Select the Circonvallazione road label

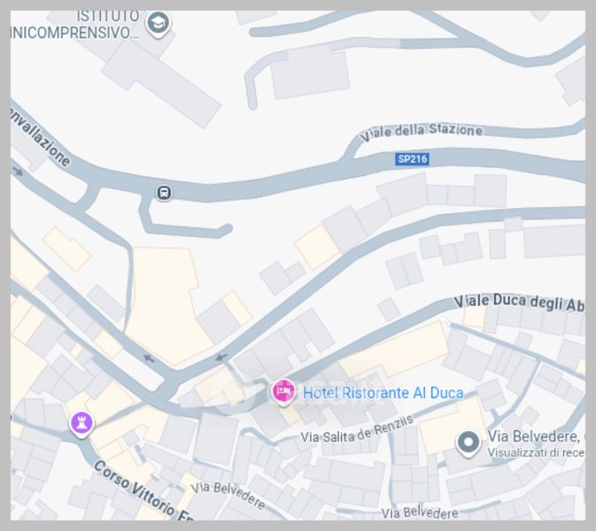[x=39, y=136]
